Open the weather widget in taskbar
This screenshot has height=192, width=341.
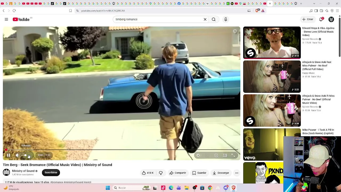[x=11, y=188]
